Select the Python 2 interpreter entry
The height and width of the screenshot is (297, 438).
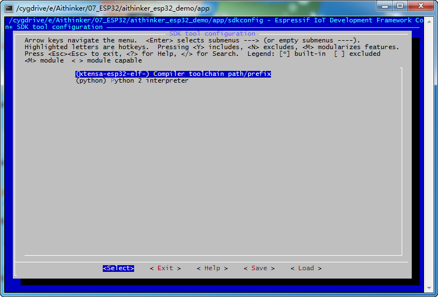(132, 80)
